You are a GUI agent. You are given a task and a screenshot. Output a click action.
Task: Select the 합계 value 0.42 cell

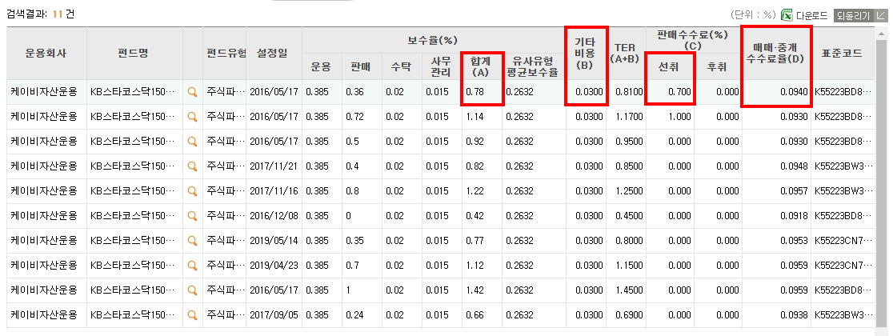(x=482, y=216)
